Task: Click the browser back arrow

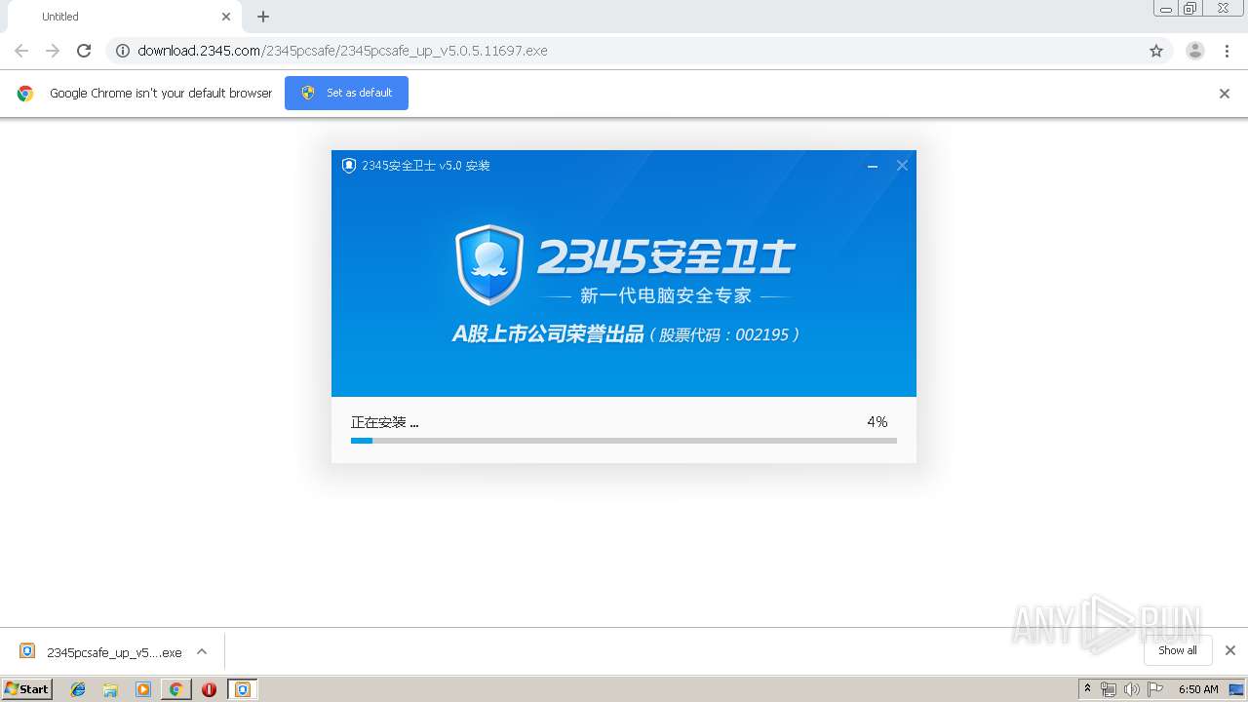Action: point(21,51)
